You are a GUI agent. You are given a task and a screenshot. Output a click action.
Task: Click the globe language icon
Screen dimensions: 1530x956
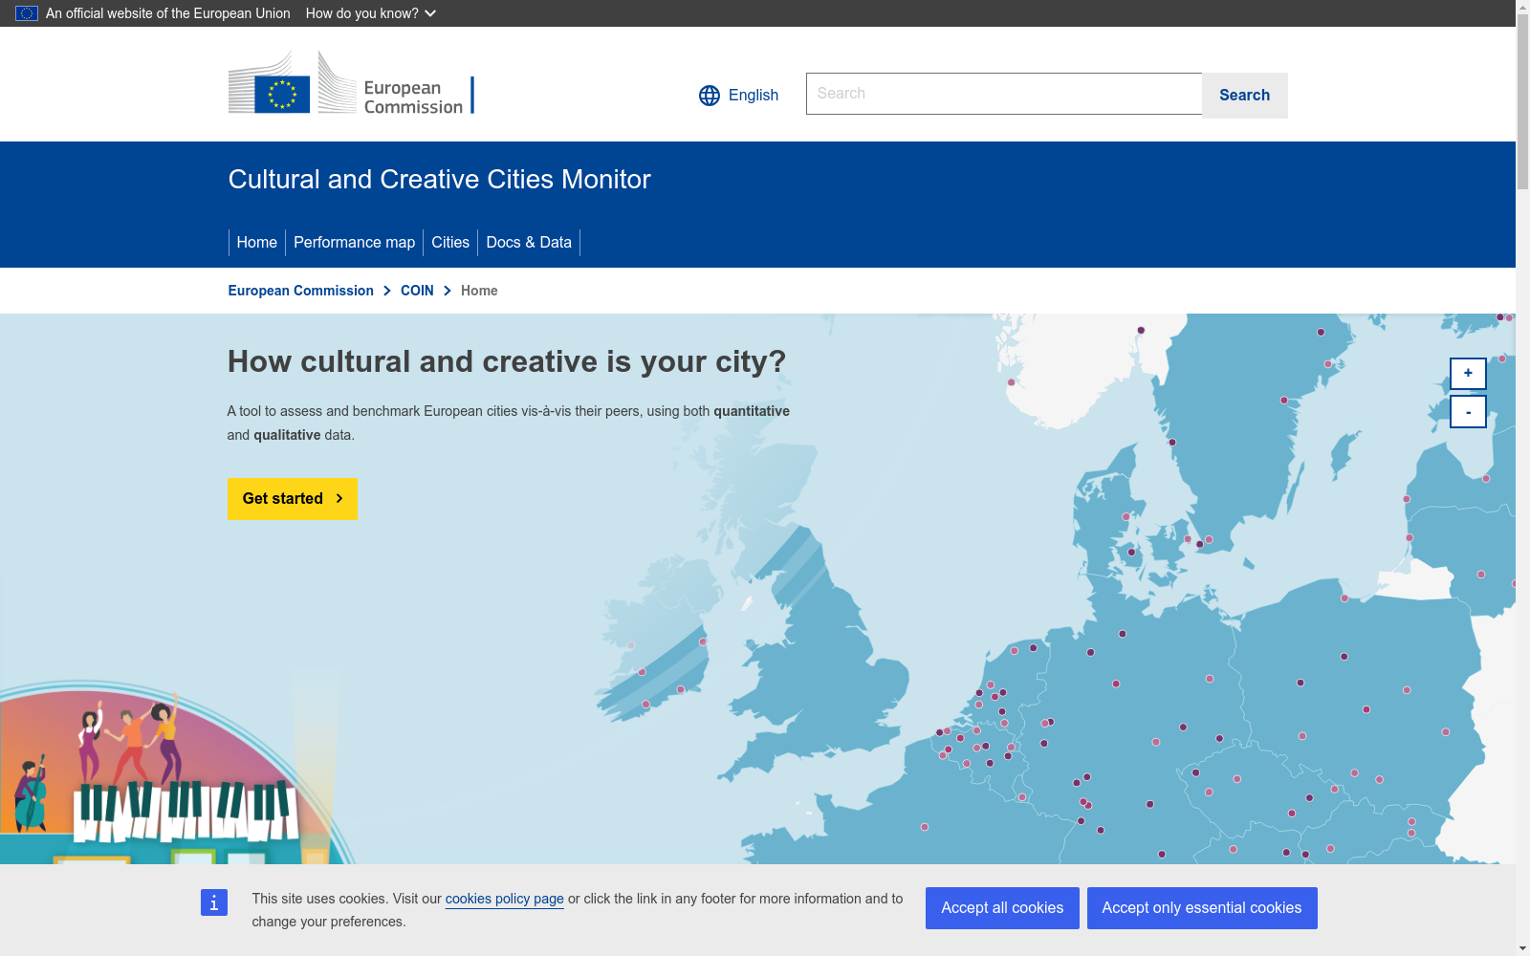(x=710, y=96)
